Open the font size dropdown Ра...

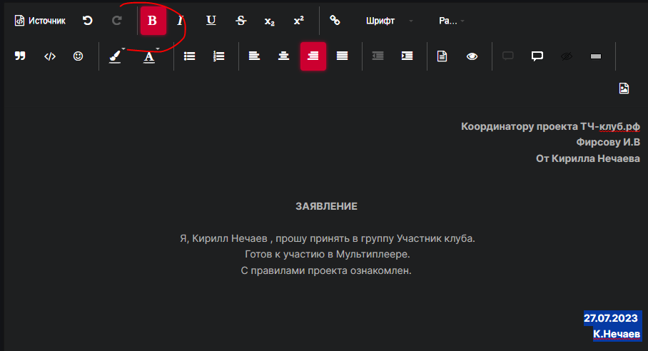[x=451, y=21]
